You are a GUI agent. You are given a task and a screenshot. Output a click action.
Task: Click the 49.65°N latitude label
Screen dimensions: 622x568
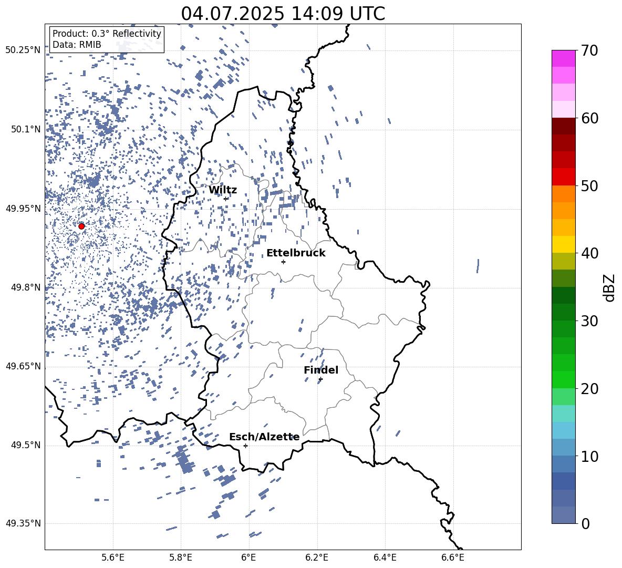click(x=23, y=366)
